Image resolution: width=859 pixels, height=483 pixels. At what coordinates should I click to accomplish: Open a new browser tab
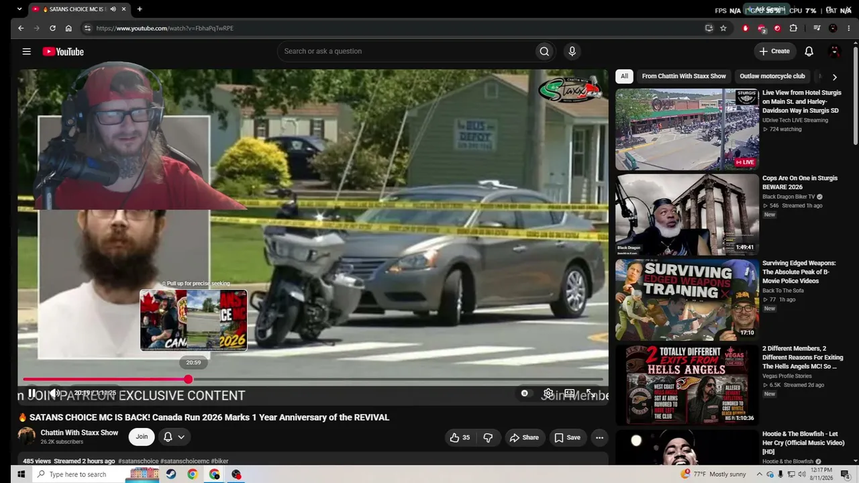click(140, 9)
